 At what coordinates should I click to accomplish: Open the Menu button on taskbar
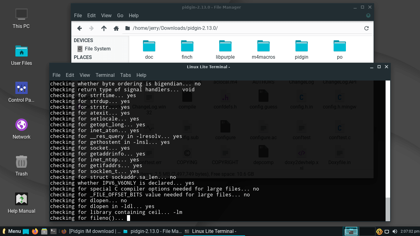click(12, 231)
